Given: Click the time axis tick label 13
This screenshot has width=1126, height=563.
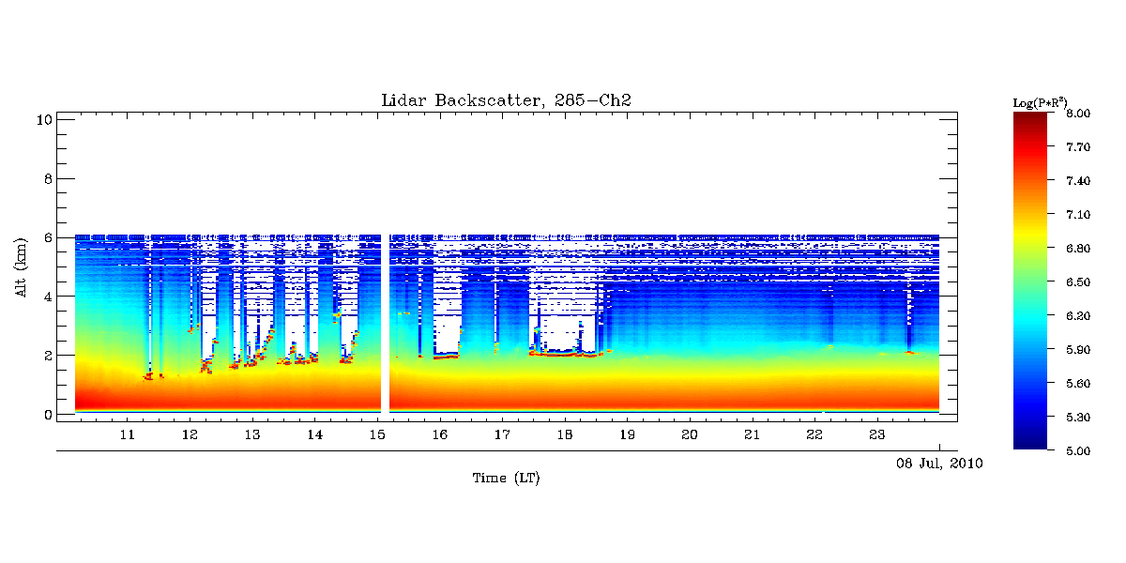Looking at the screenshot, I should [252, 435].
